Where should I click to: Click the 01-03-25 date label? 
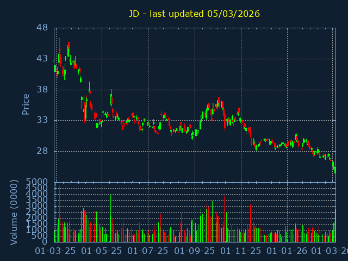[55, 251]
